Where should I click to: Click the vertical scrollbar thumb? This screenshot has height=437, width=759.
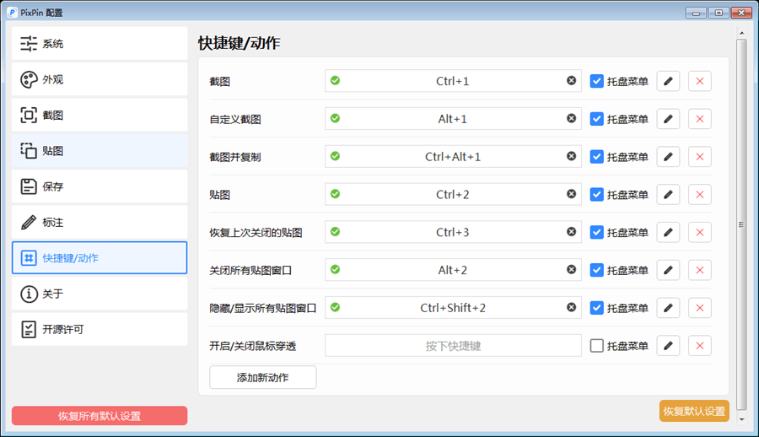(741, 224)
